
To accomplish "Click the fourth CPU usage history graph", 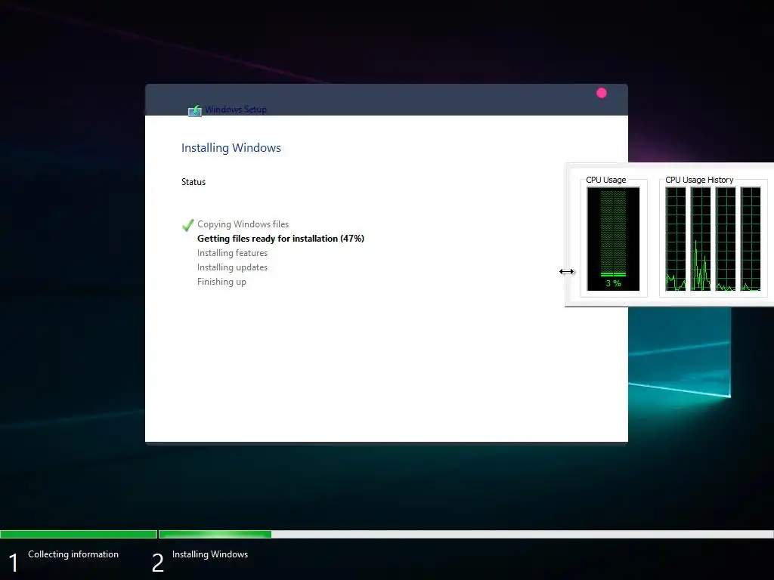I will coord(751,239).
